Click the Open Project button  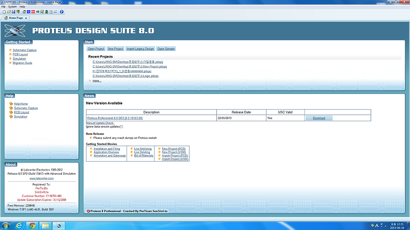(96, 48)
